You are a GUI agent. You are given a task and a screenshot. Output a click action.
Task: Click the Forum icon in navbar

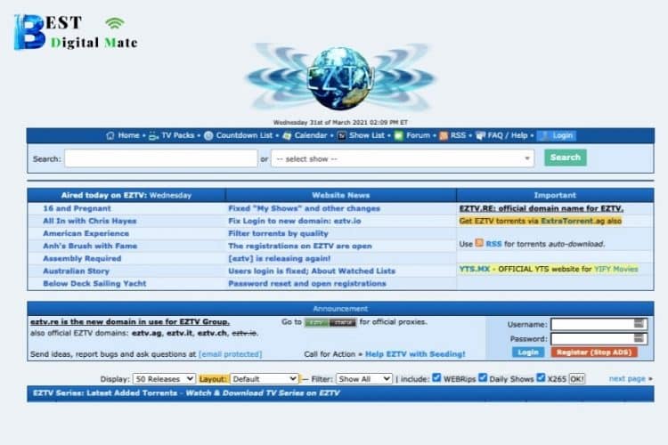click(x=399, y=136)
